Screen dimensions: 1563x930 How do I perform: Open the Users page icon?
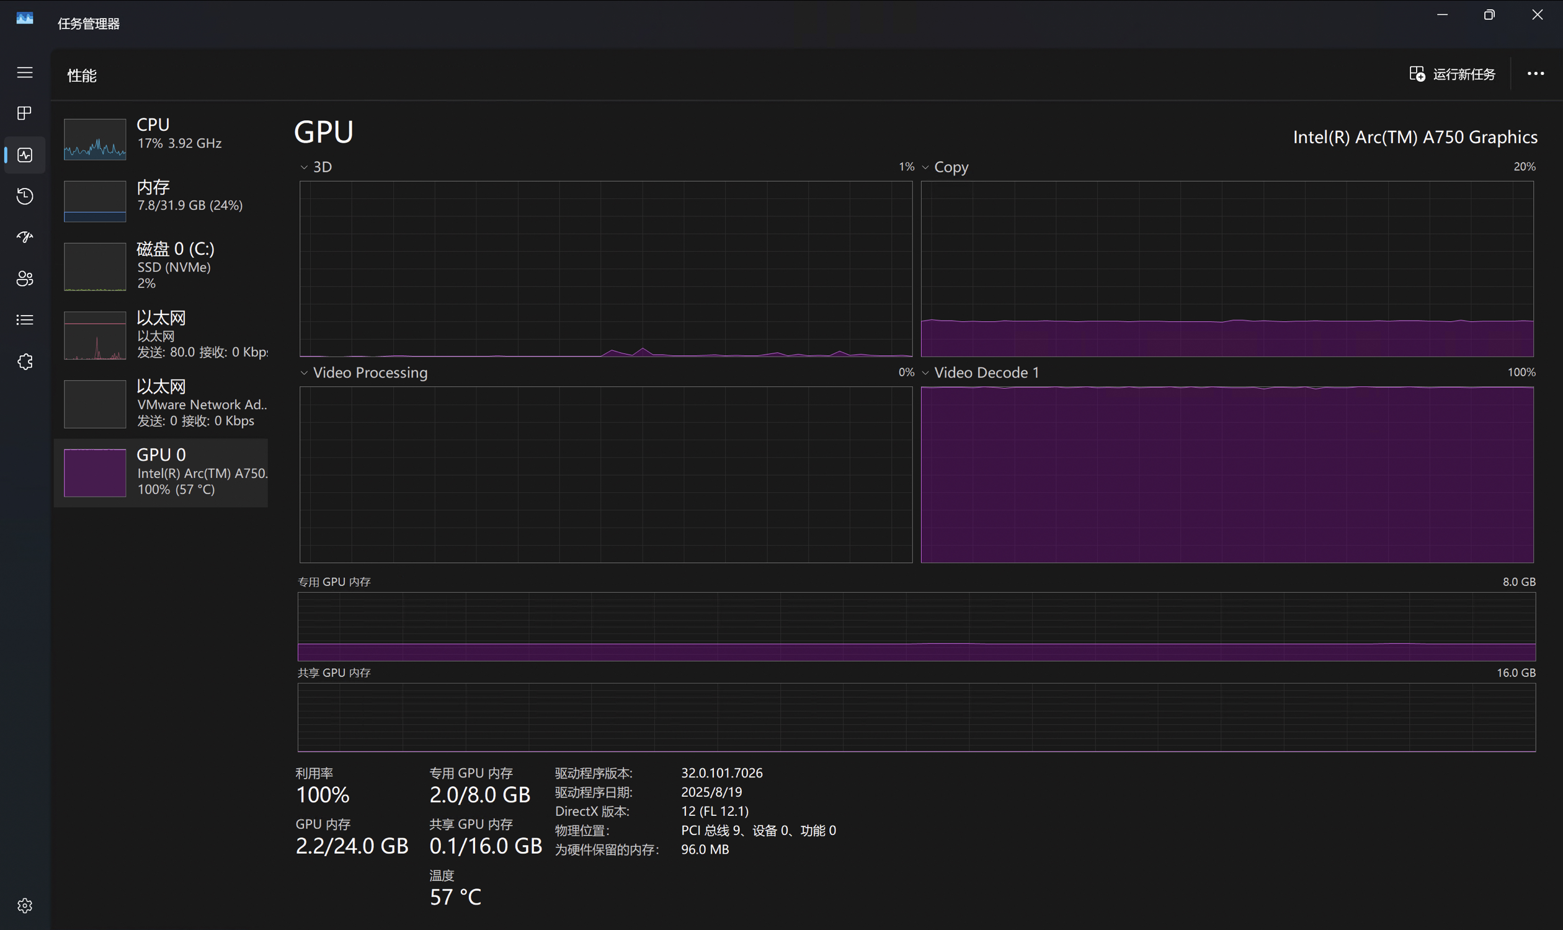click(x=24, y=279)
